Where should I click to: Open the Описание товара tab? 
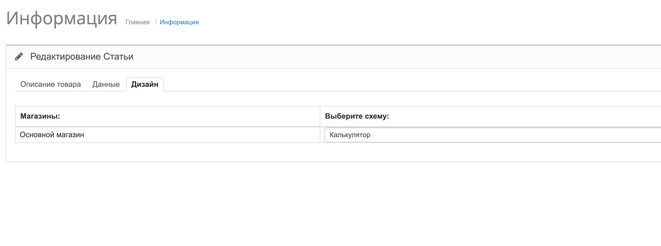[50, 84]
